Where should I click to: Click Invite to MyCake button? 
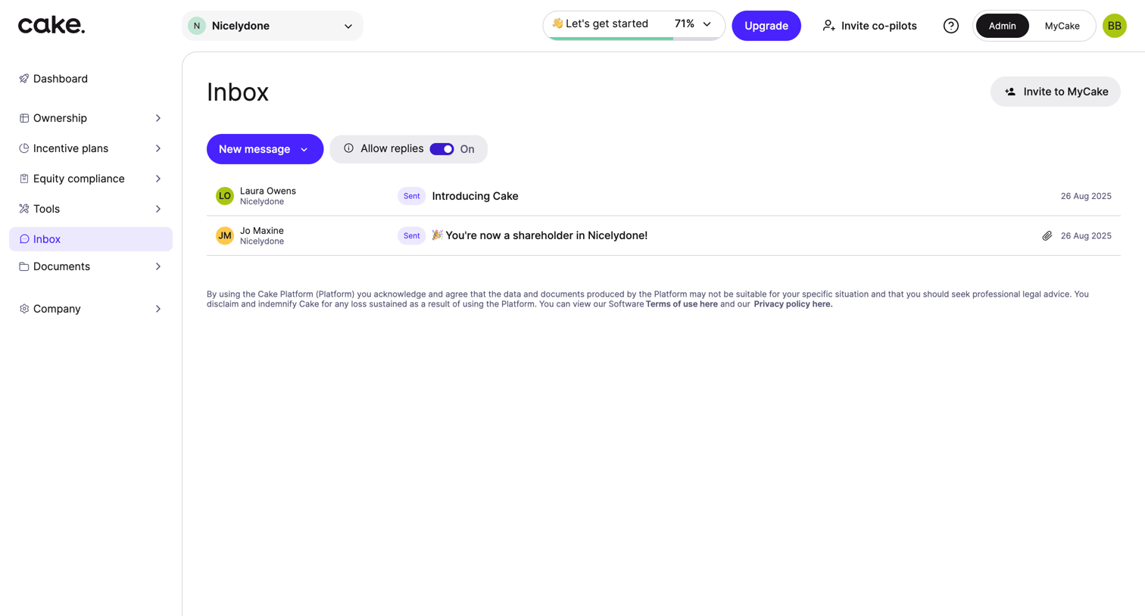[x=1056, y=92]
